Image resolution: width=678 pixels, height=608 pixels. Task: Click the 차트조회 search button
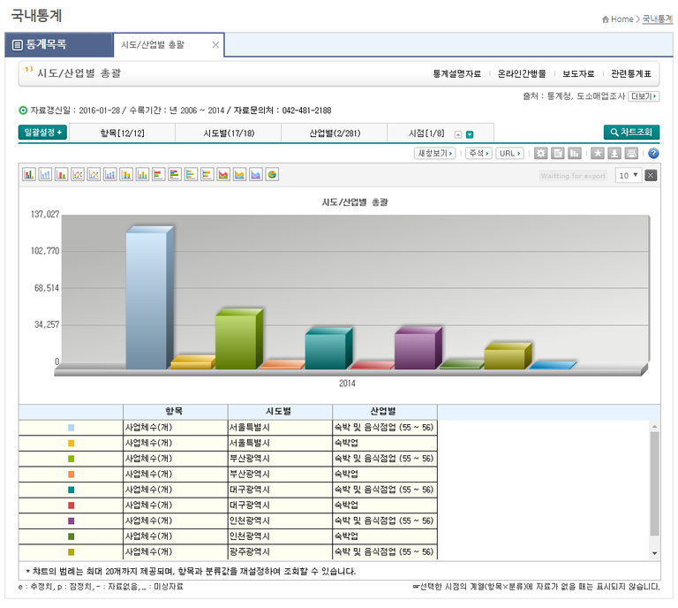[x=631, y=133]
